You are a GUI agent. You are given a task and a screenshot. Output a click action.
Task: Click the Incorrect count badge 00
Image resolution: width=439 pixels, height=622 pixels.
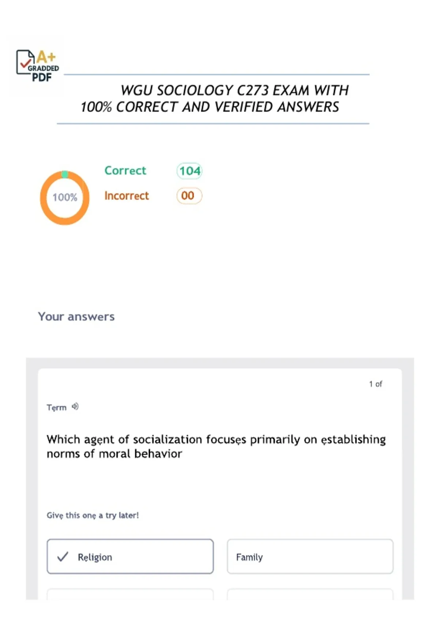pos(189,196)
